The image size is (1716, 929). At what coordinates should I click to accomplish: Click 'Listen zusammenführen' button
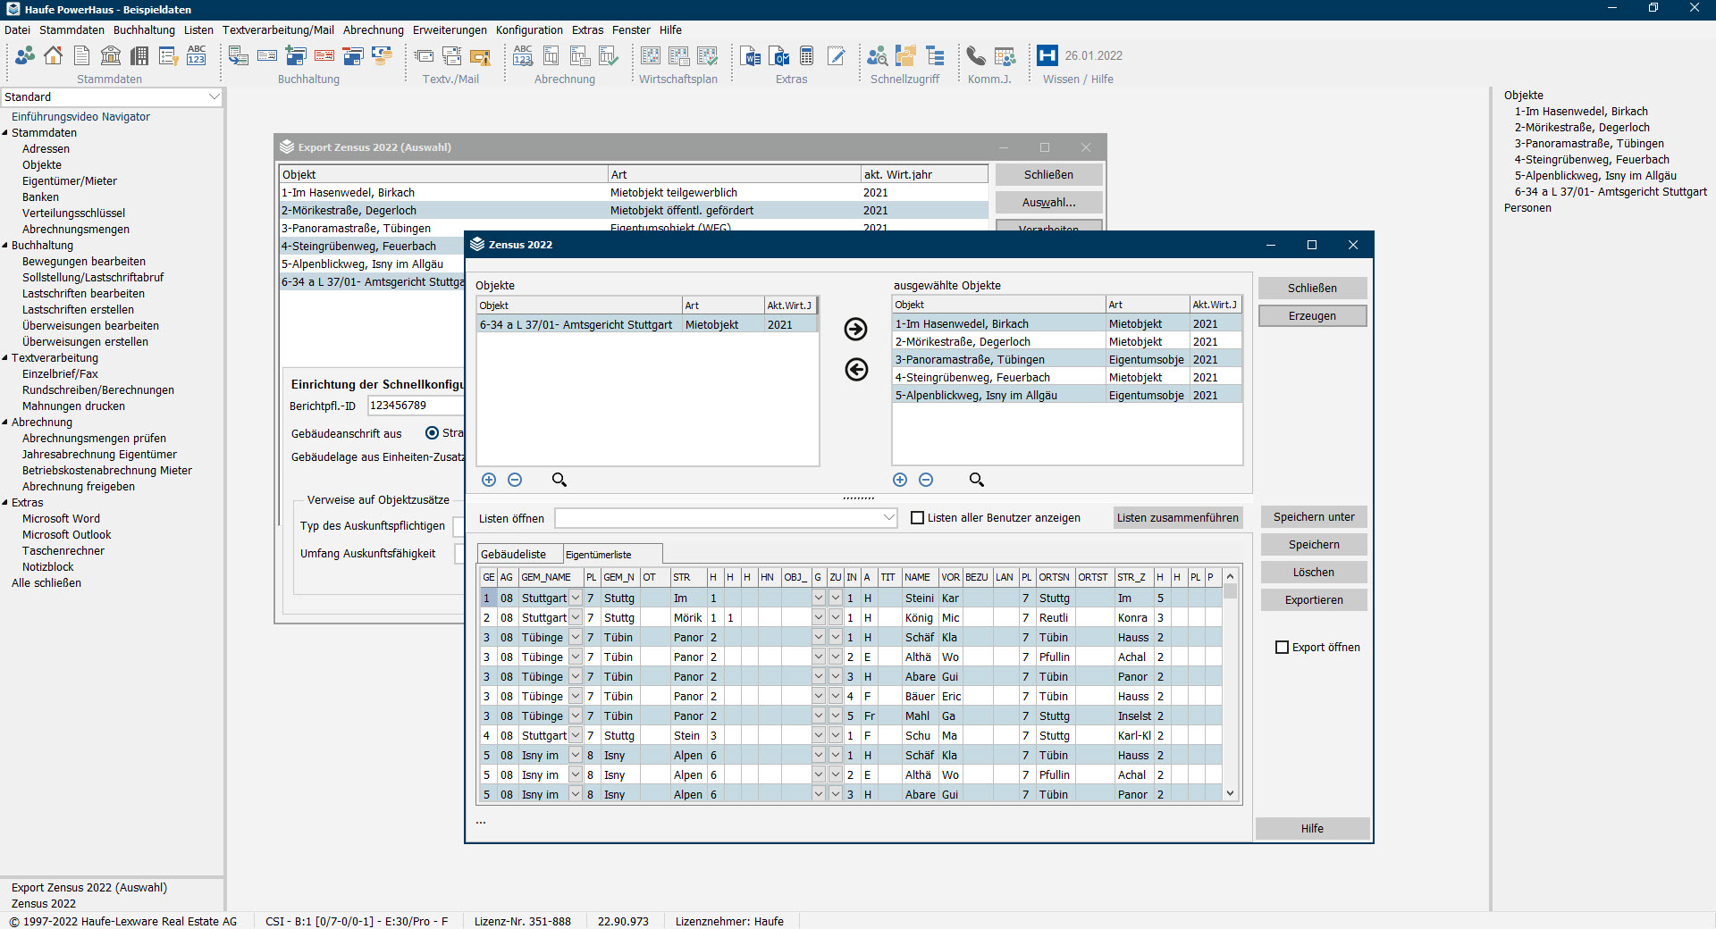1177,517
